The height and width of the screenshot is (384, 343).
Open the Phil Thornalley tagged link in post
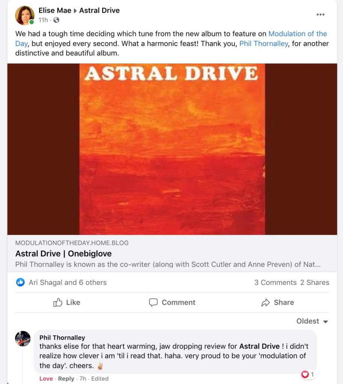(263, 43)
